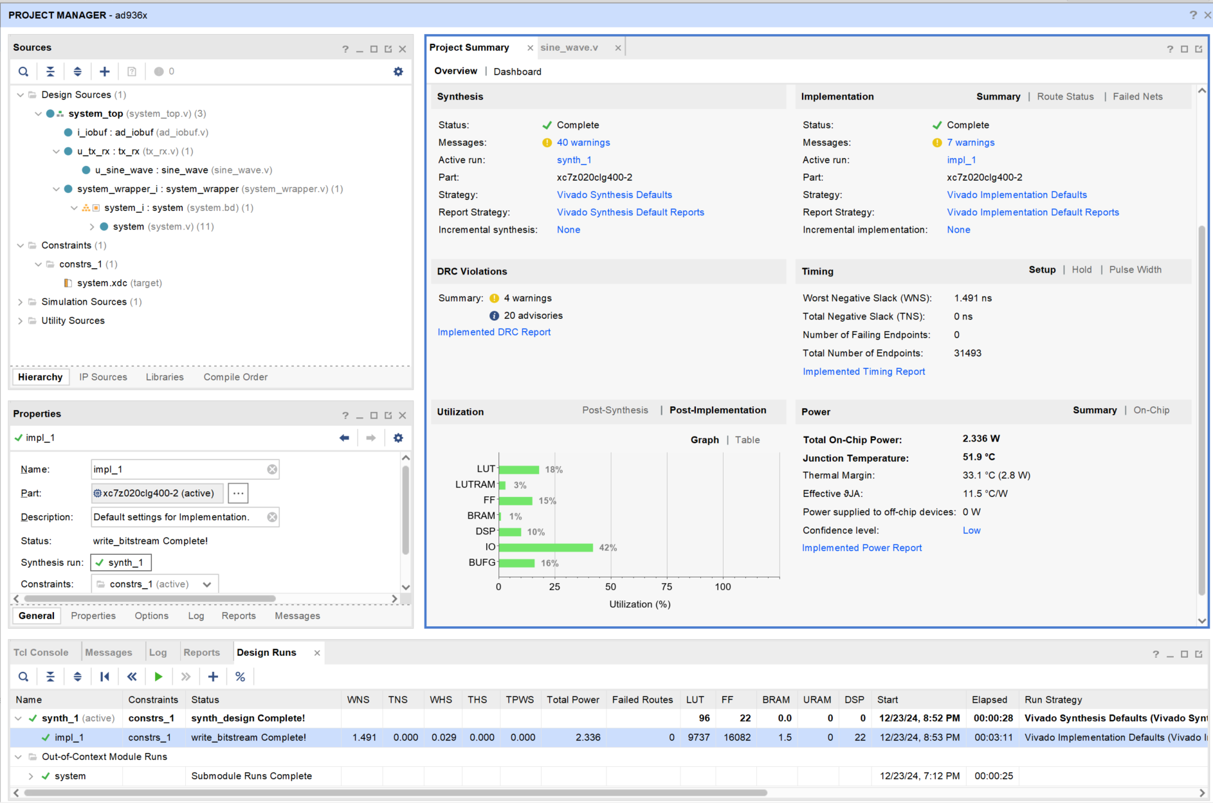Expand all rows in Design Runs
This screenshot has width=1213, height=803.
coord(77,676)
